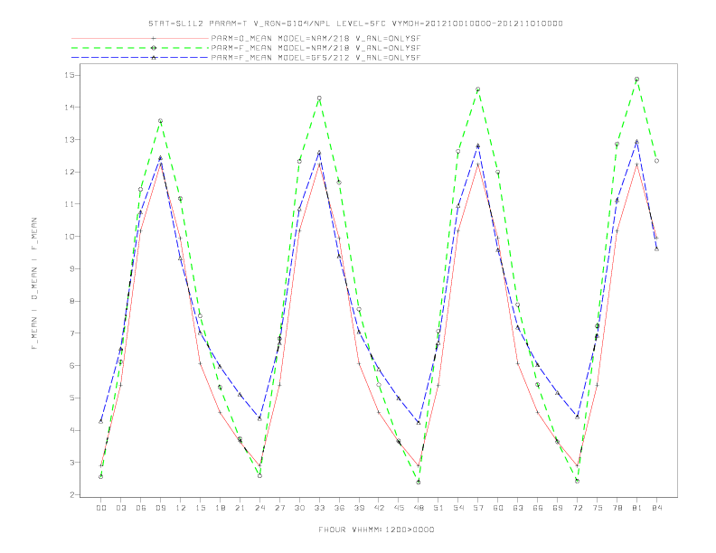Viewport: 716px width, 553px height.
Task: Click x-axis forecast hour label 66
Action: pyautogui.click(x=538, y=508)
